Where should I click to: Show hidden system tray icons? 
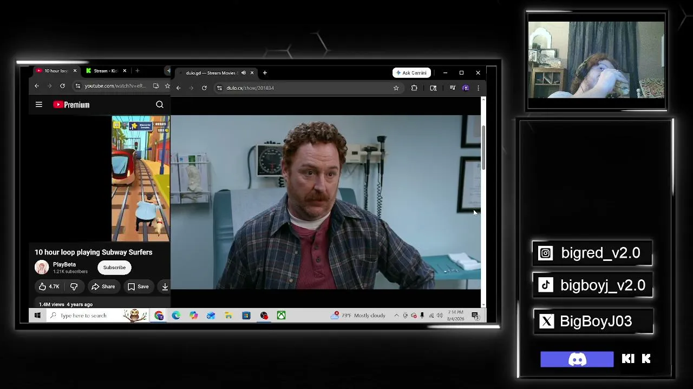coord(396,316)
